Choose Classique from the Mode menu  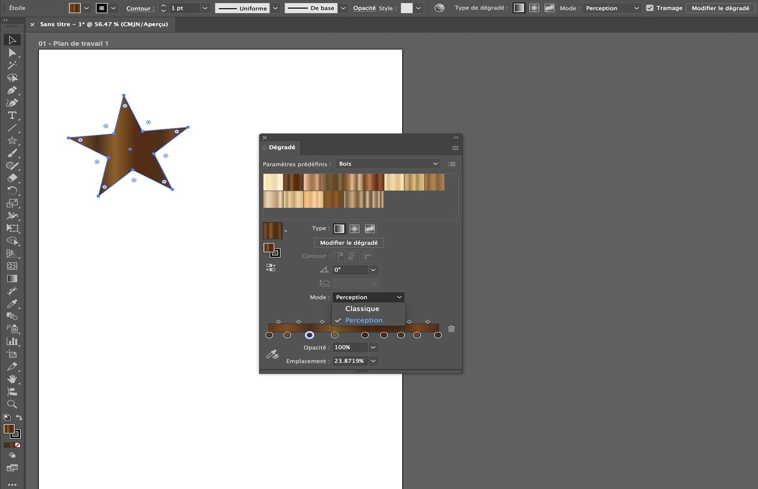click(x=362, y=309)
